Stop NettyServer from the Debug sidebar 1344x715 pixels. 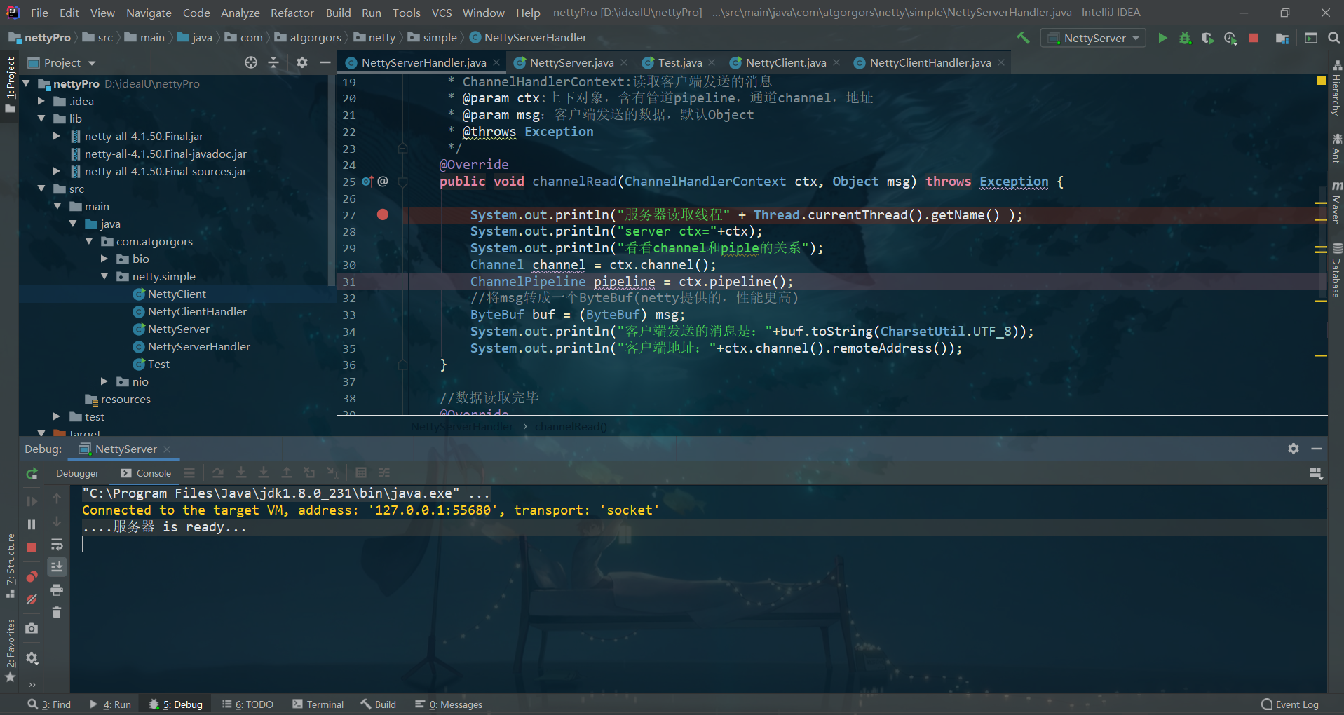click(x=32, y=547)
